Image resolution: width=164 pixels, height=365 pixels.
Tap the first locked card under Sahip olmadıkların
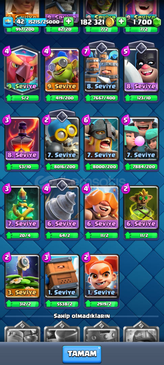(x=22, y=332)
